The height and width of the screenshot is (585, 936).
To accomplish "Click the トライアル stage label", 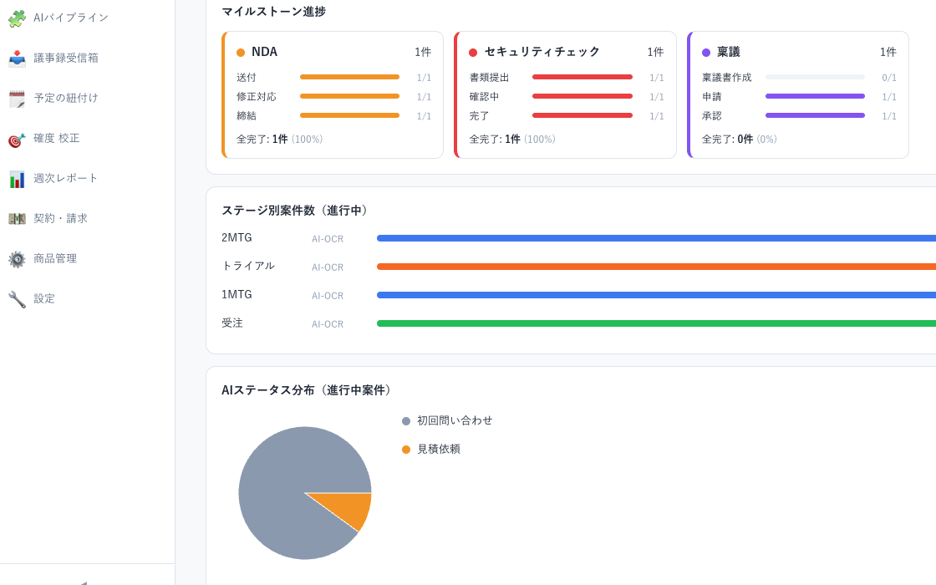I will tap(248, 267).
